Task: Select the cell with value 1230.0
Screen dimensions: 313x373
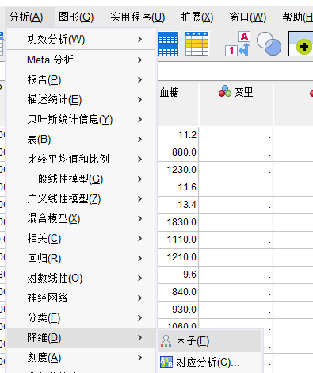Action: (178, 170)
